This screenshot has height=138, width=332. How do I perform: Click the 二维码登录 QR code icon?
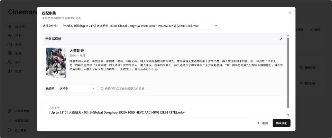pyautogui.click(x=10, y=111)
